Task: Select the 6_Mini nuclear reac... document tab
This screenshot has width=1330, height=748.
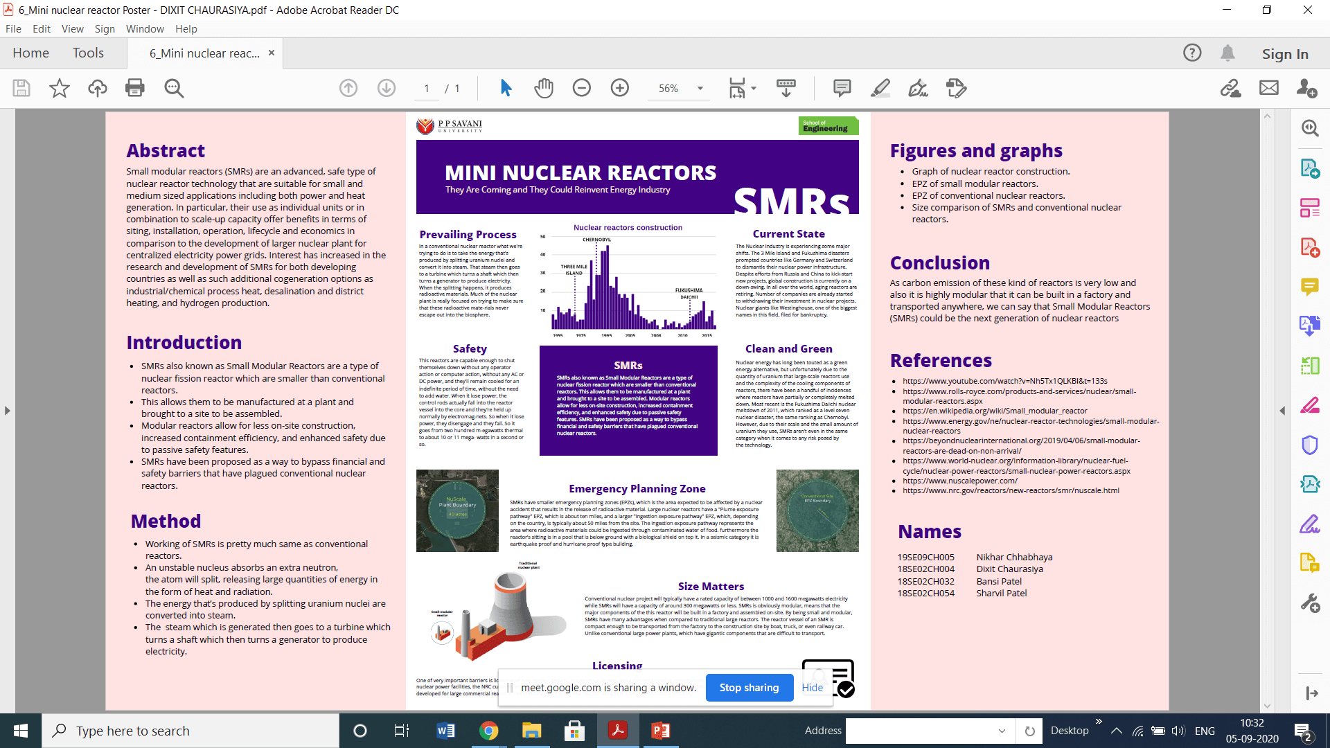Action: 204,53
